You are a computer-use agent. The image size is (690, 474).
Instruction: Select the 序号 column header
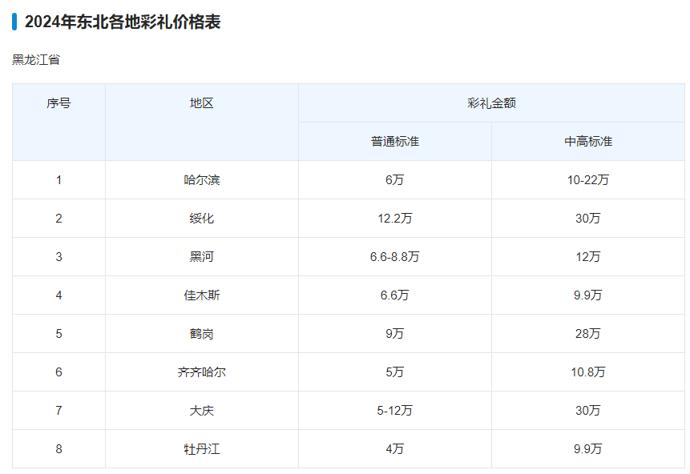(59, 103)
